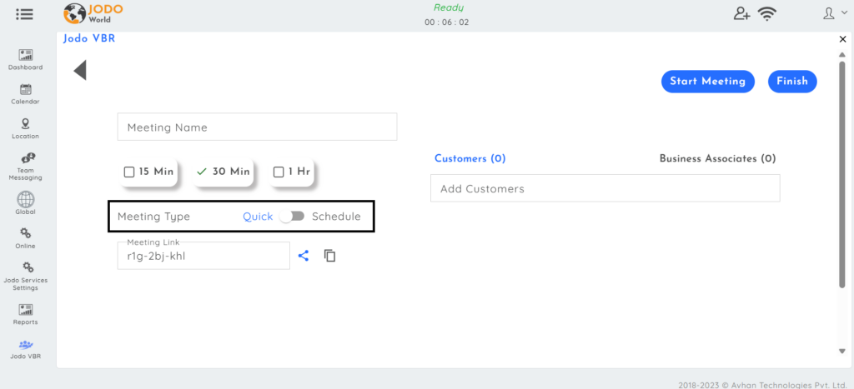Click the Finish button
The image size is (854, 389).
click(x=792, y=82)
